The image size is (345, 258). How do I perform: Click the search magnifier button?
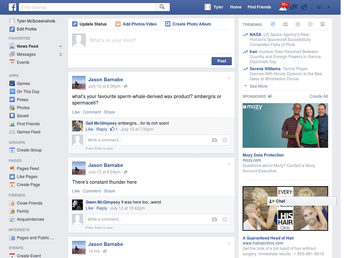pos(162,7)
